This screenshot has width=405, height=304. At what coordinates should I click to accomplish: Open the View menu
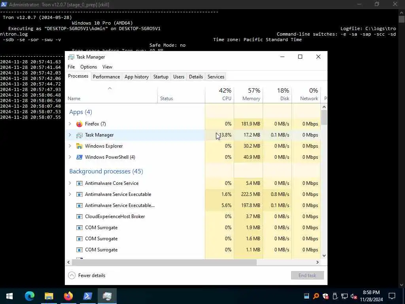(107, 67)
